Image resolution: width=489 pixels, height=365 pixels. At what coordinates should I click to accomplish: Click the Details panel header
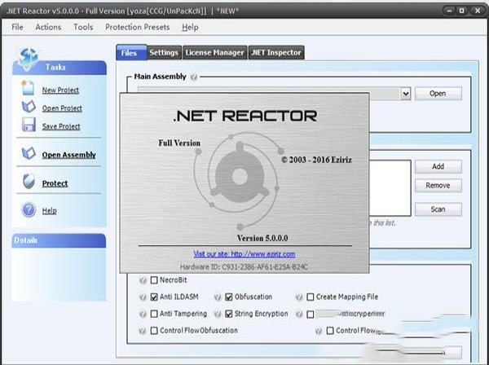pos(59,240)
